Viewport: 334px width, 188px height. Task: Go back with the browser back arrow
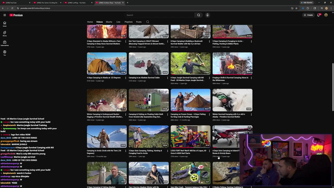[x=3, y=8]
